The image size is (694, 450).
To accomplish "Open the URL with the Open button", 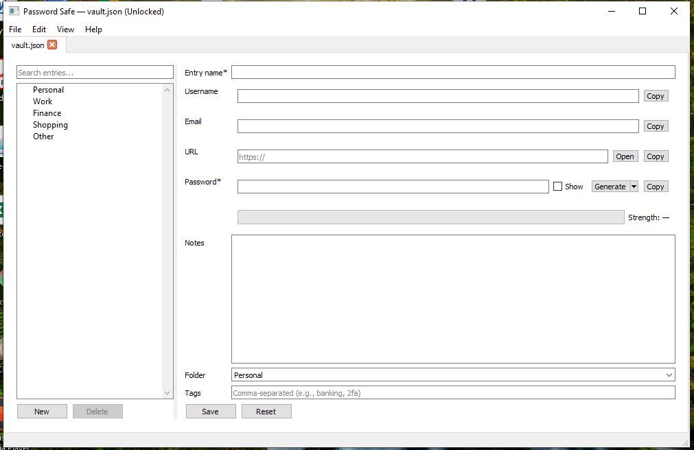I will [625, 156].
